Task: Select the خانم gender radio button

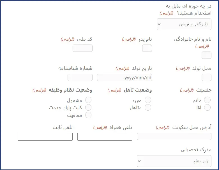Action: [x=208, y=100]
